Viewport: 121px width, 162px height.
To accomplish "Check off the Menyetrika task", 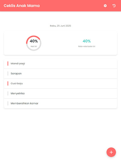I will click(60, 93).
